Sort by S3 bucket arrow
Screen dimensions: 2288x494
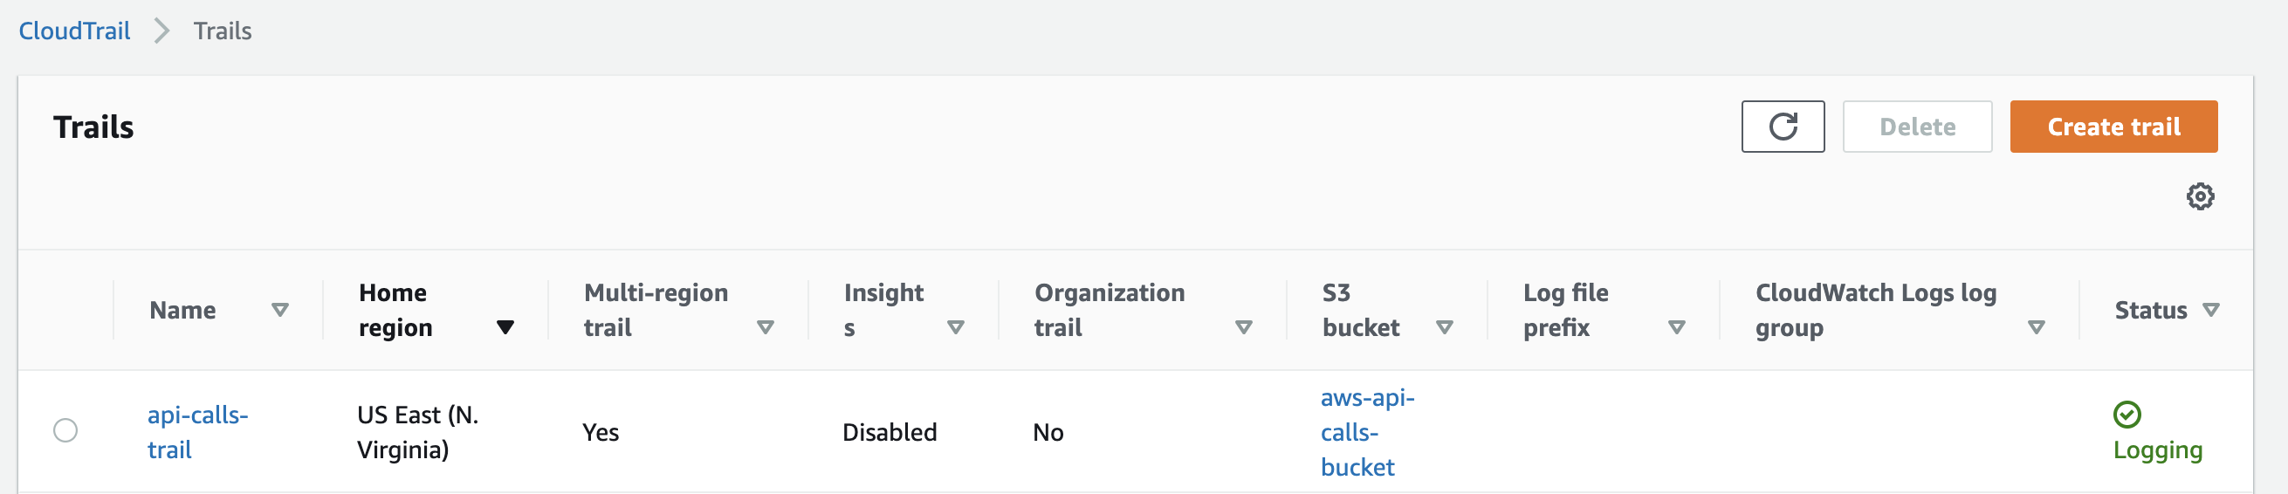click(x=1444, y=328)
